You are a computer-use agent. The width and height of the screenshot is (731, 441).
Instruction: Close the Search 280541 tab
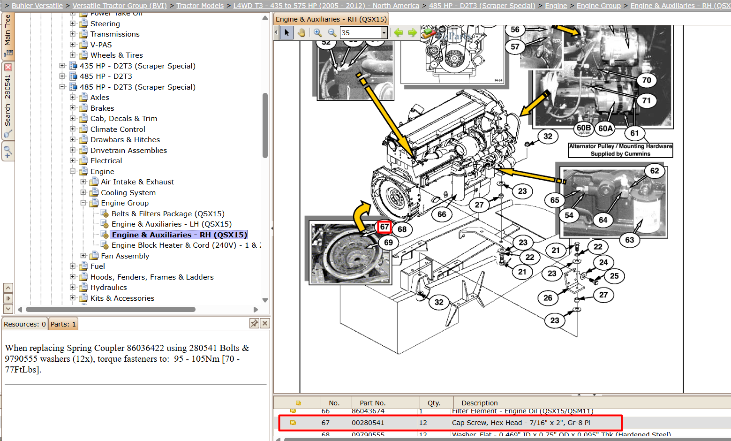pyautogui.click(x=8, y=67)
